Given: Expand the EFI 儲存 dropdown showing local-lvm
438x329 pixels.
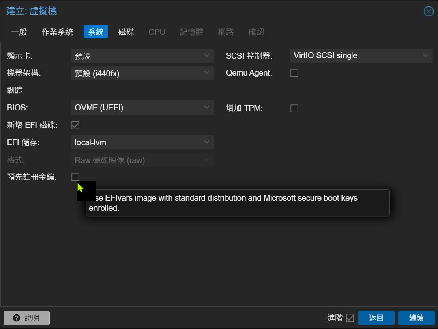Looking at the screenshot, I should pyautogui.click(x=142, y=142).
